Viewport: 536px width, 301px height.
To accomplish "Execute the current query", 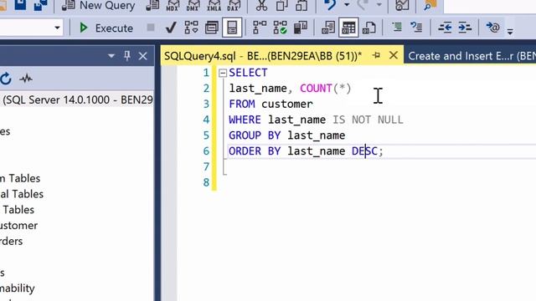I will point(106,28).
